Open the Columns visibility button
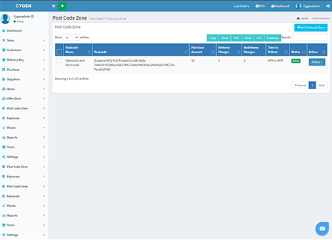This screenshot has height=240, width=332. point(272,38)
